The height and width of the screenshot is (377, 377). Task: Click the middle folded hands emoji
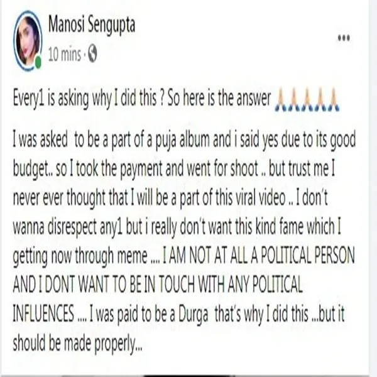click(x=307, y=99)
